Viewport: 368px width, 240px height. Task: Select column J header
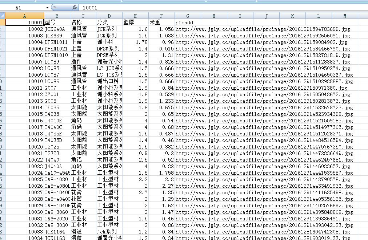coord(266,16)
